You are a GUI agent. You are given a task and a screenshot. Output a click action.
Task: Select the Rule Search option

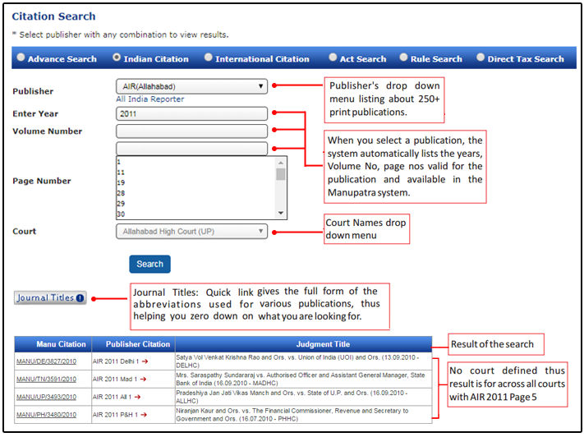[404, 58]
